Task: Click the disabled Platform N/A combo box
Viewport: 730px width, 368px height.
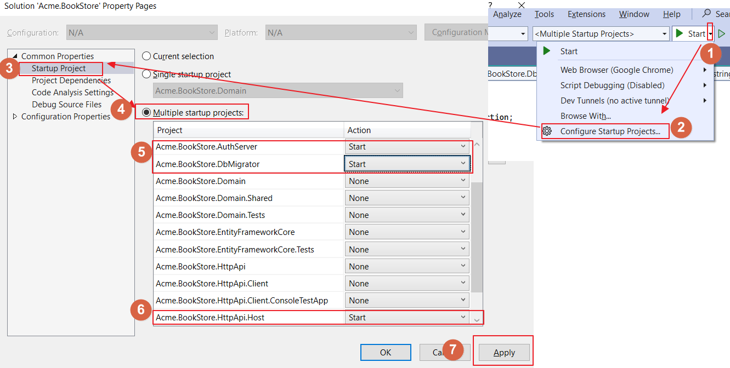Action: pyautogui.click(x=341, y=32)
